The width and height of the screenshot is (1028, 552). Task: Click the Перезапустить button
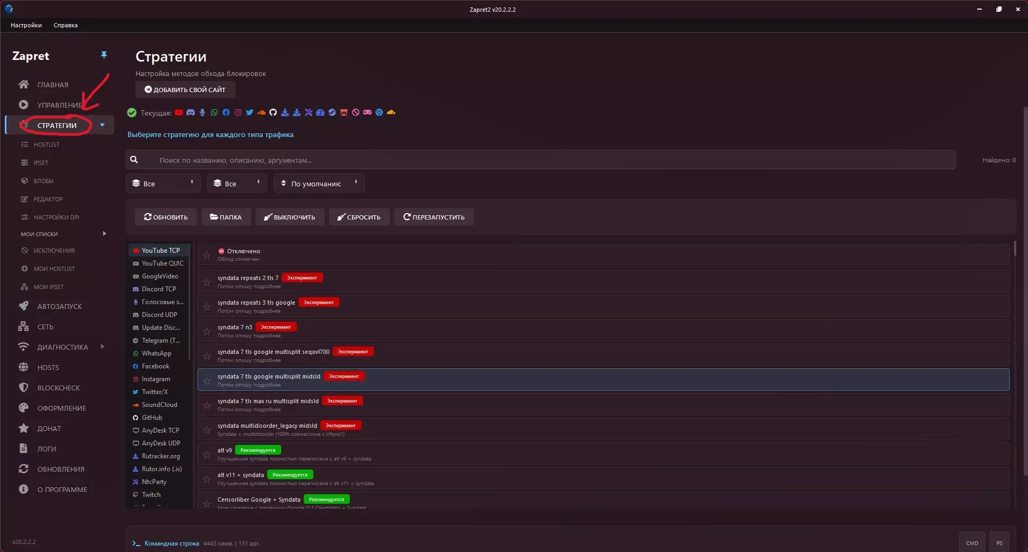point(434,217)
